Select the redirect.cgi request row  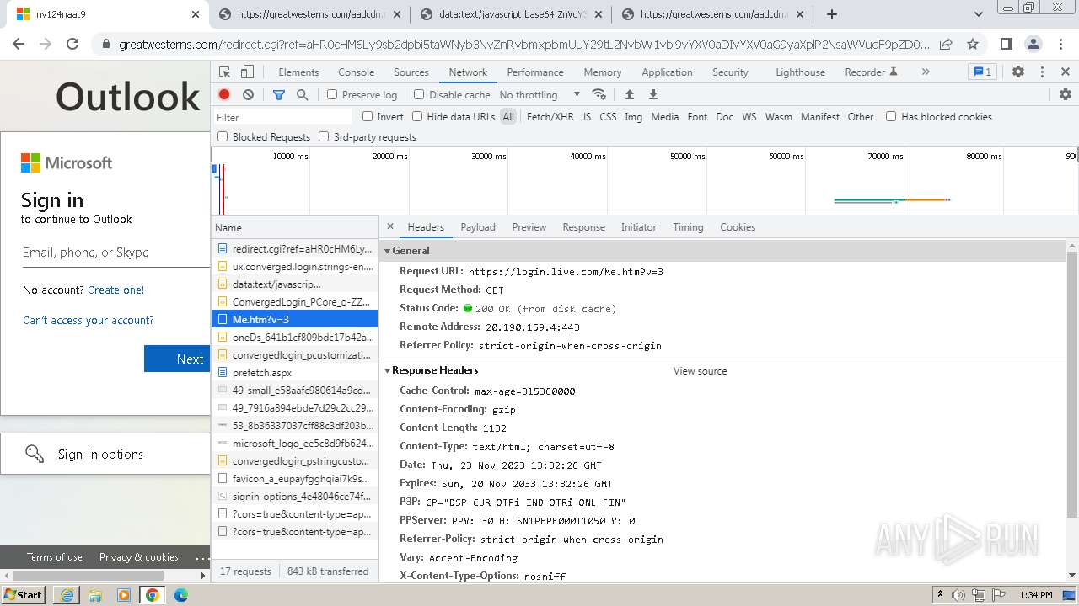(x=294, y=249)
